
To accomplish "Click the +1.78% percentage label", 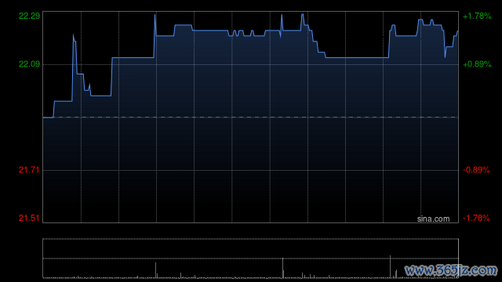I will point(477,16).
